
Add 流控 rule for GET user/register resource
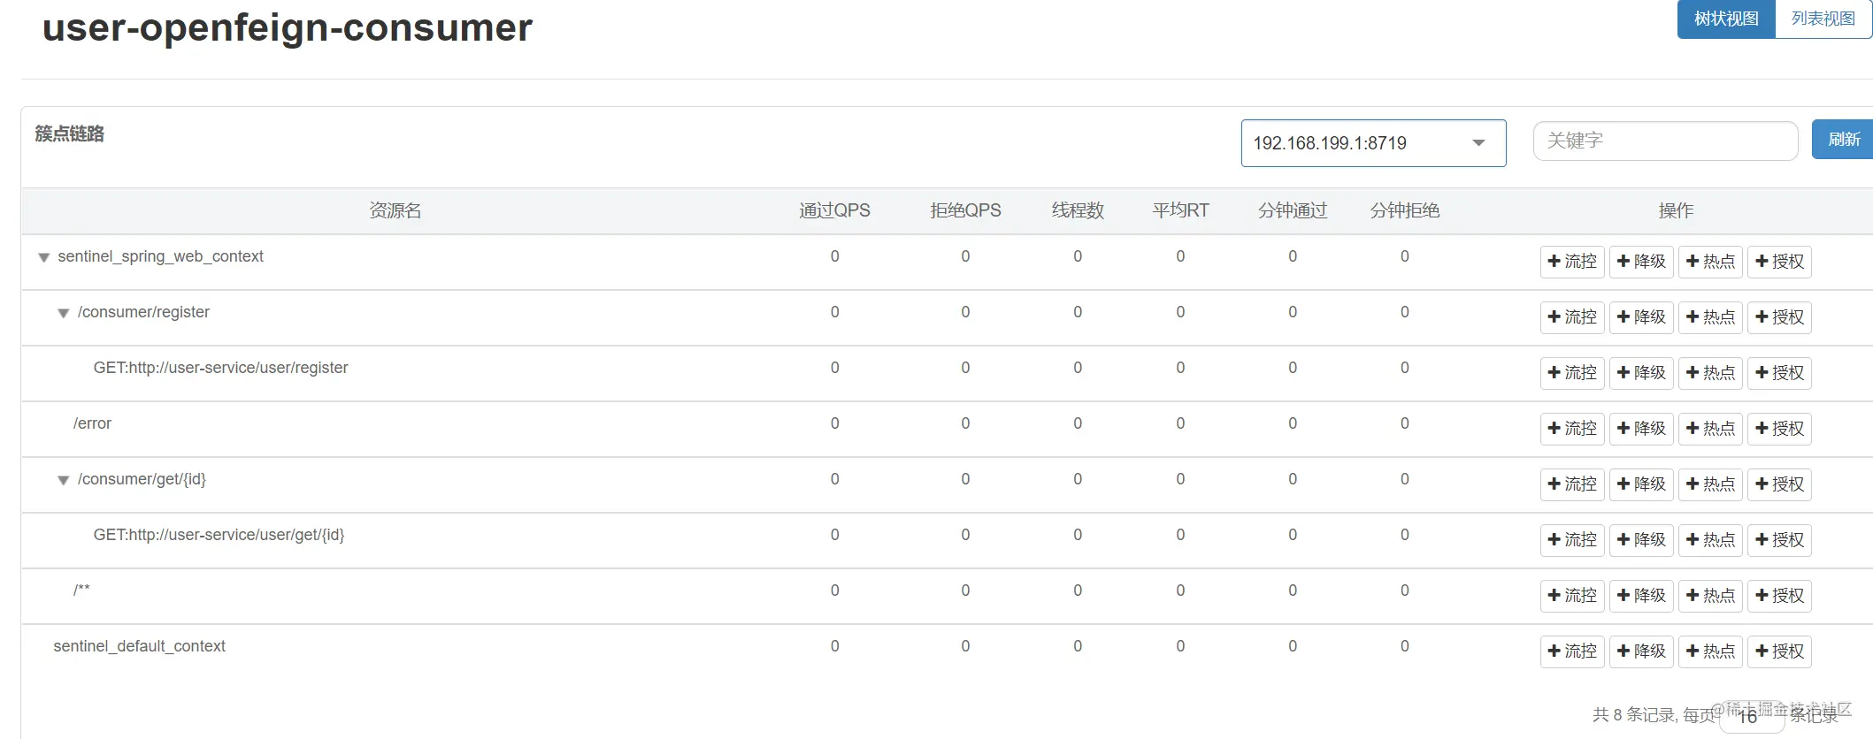[1572, 373]
